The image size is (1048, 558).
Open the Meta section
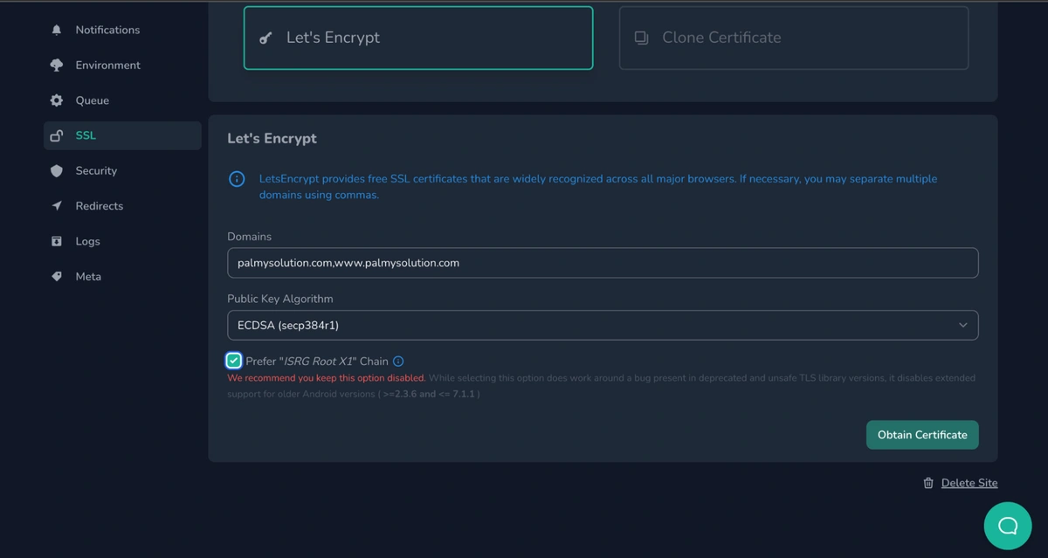tap(122, 277)
